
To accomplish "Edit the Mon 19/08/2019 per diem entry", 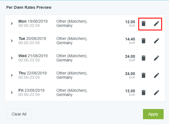I will tap(157, 23).
